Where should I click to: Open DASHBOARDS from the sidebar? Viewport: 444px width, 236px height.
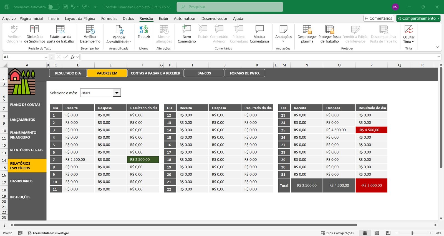21,181
